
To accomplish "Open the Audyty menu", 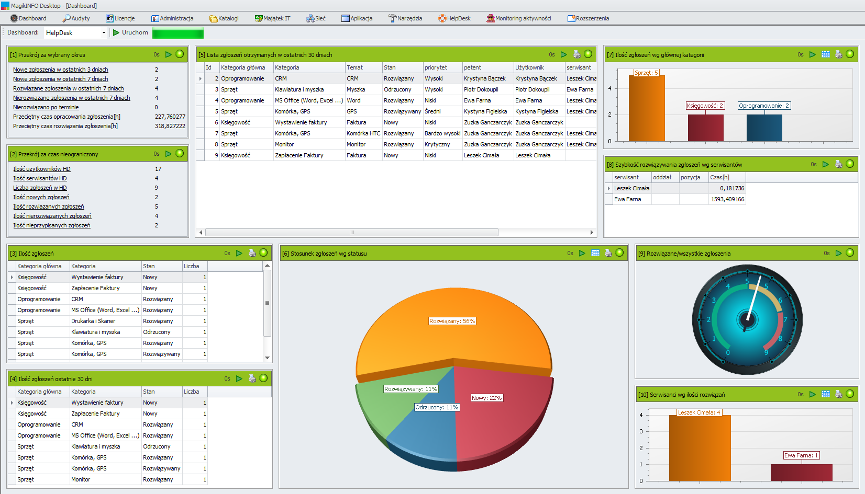I will click(76, 18).
